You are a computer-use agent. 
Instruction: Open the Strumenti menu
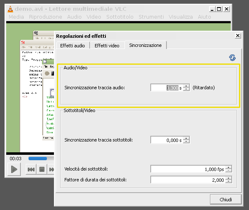click(x=151, y=17)
